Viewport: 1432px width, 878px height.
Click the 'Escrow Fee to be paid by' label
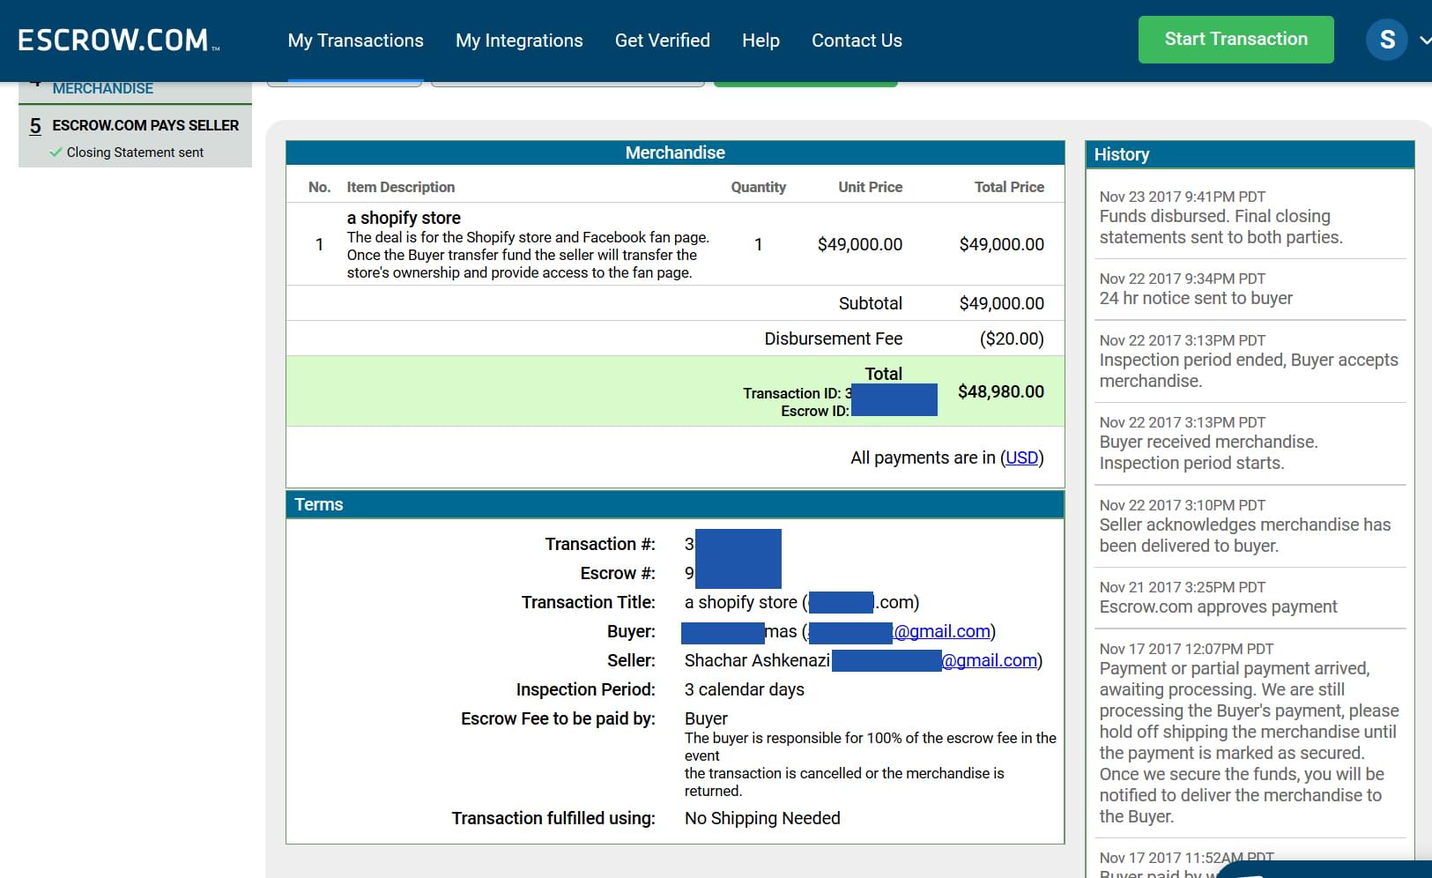[x=558, y=718]
